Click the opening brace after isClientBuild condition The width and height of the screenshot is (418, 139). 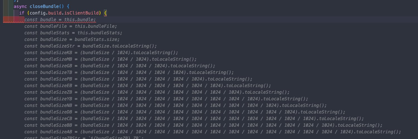click(x=105, y=13)
